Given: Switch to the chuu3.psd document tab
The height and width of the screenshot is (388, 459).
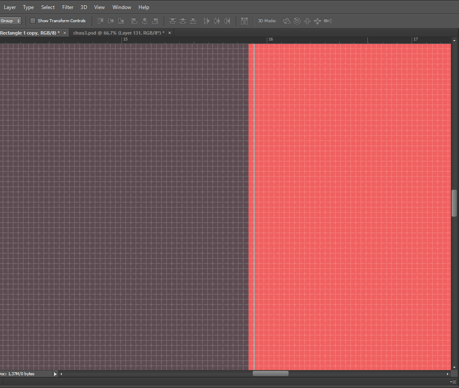Looking at the screenshot, I should pos(118,33).
